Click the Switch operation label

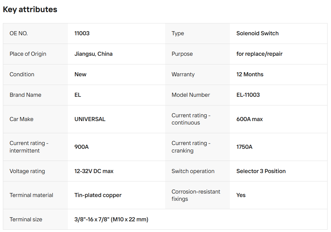point(193,171)
